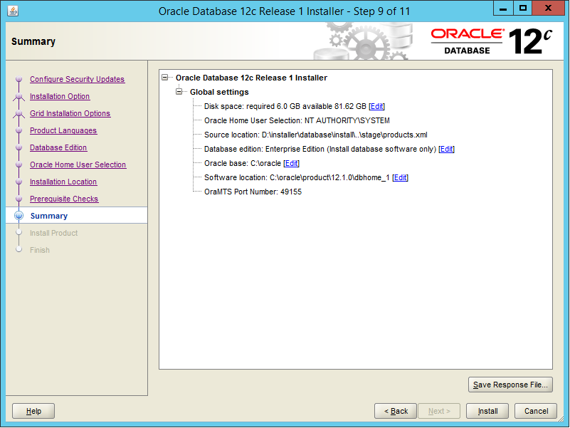The height and width of the screenshot is (428, 570).
Task: Go back with the Back button
Action: click(x=396, y=411)
